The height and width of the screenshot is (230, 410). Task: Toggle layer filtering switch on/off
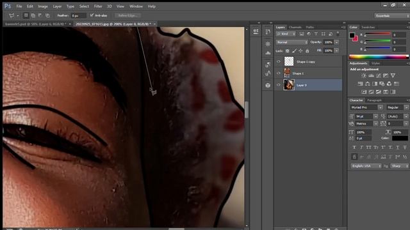[338, 34]
